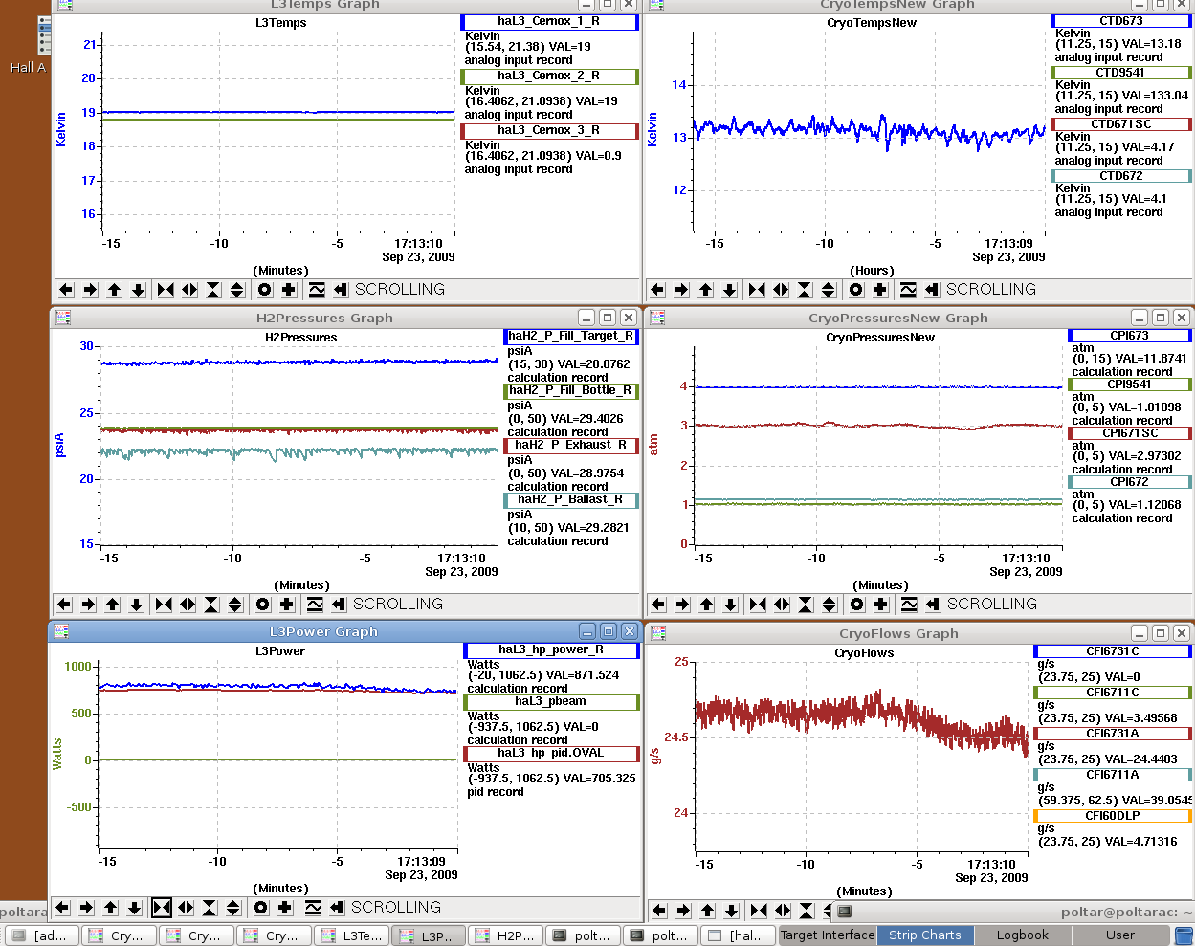The image size is (1195, 946).
Task: Select the haL3_hp_pid.OVAL curve legend
Action: coord(551,754)
